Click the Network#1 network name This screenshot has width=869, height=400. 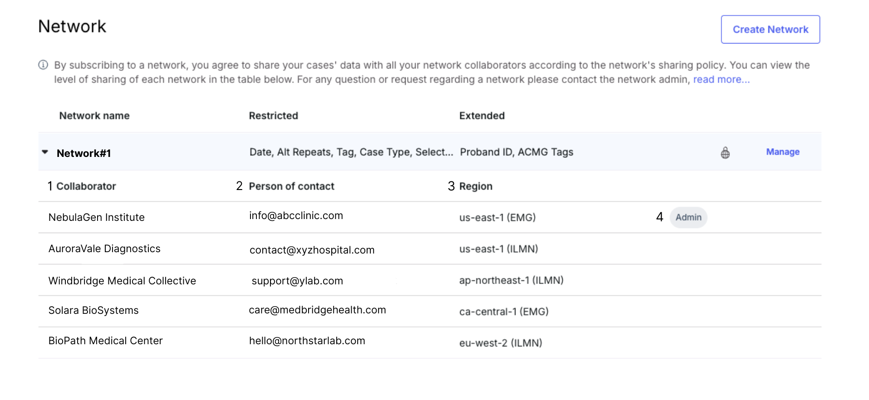click(x=84, y=154)
